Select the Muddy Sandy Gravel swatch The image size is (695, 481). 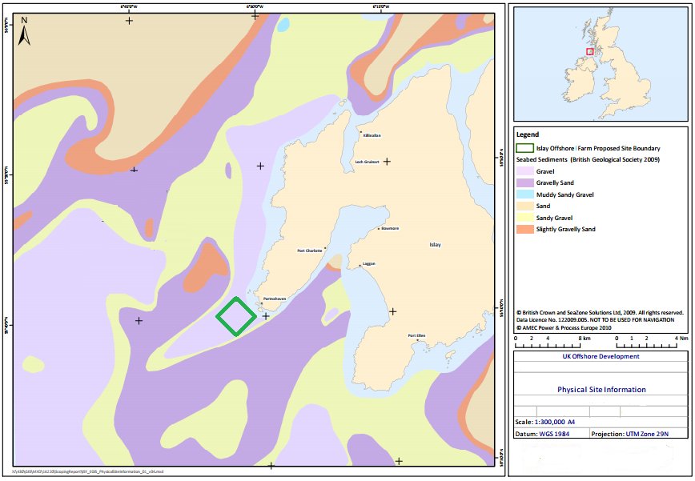coord(524,194)
